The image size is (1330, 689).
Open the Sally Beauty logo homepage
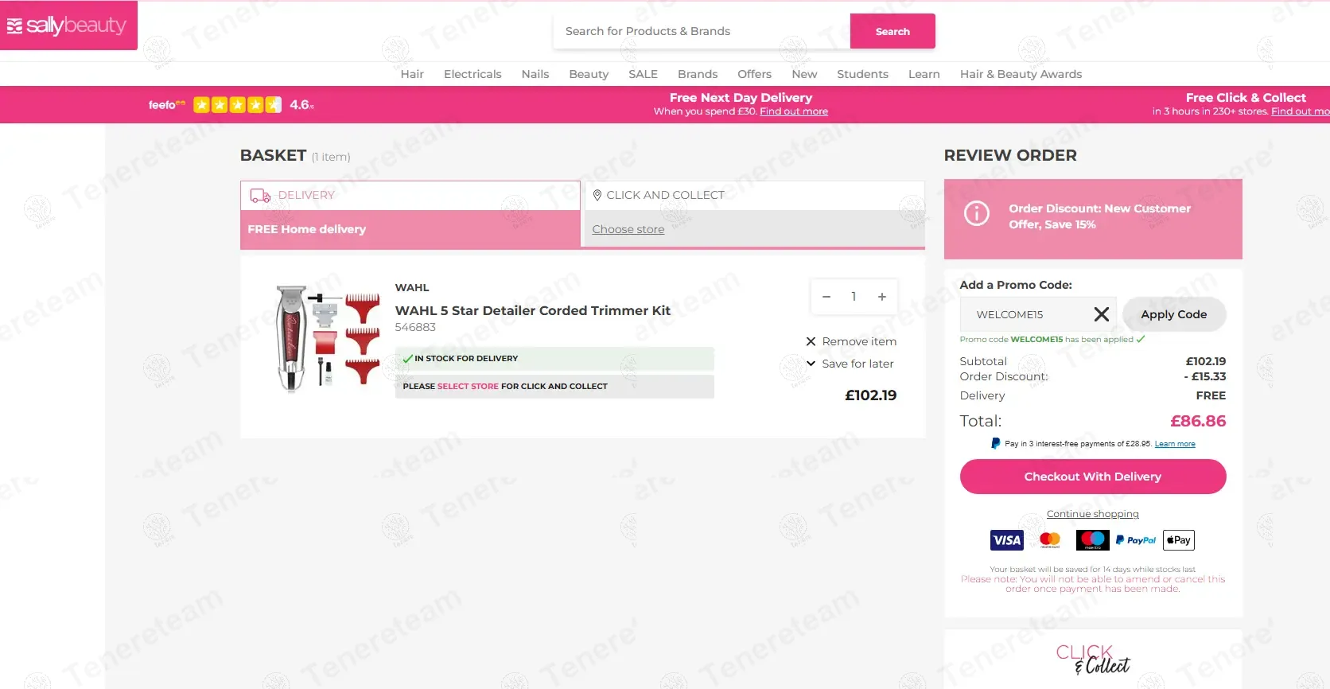[67, 25]
